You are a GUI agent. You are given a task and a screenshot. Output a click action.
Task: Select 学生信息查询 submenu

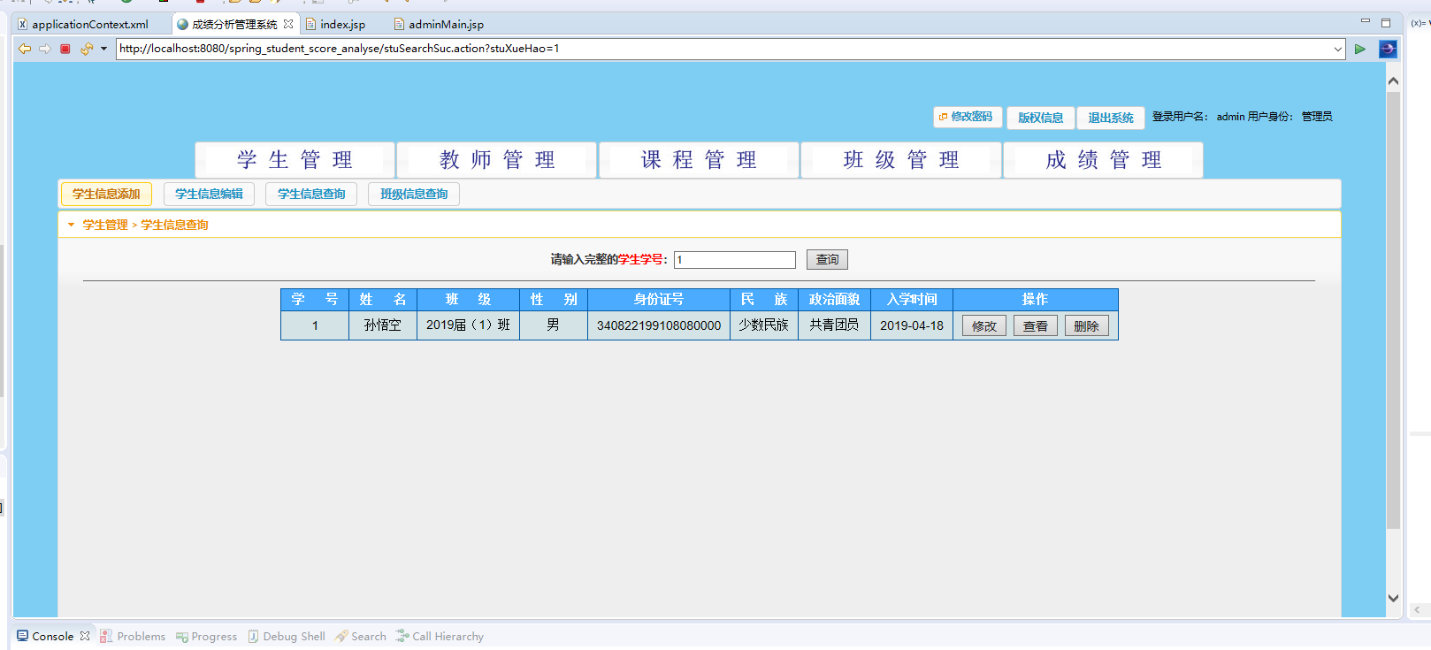coord(311,194)
